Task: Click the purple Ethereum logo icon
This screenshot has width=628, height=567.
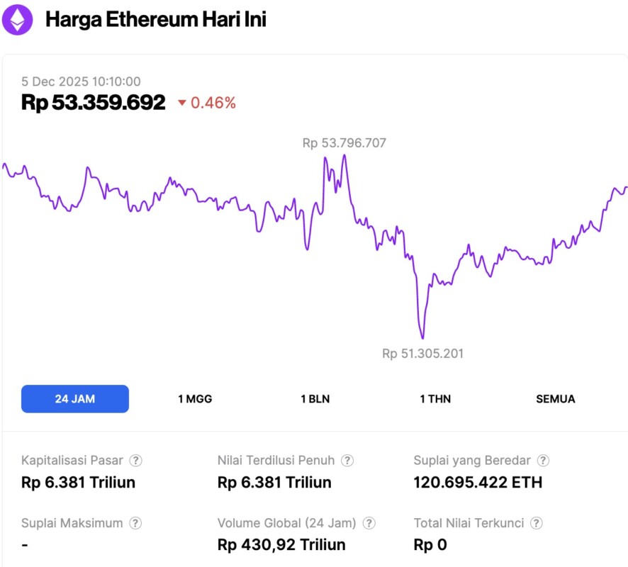Action: point(17,19)
